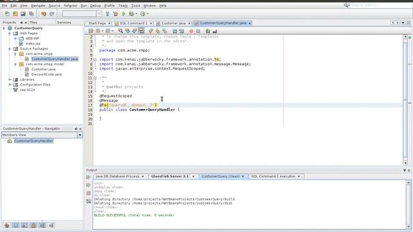Click the Search field at top right

[381, 5]
